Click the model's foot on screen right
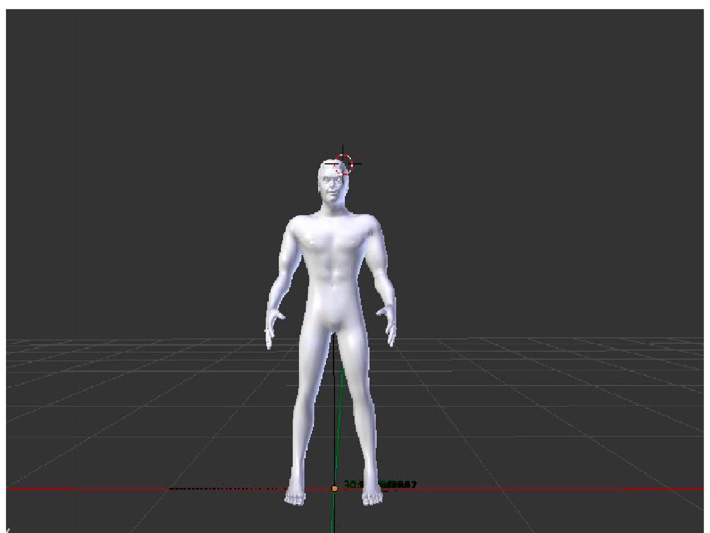 372,495
